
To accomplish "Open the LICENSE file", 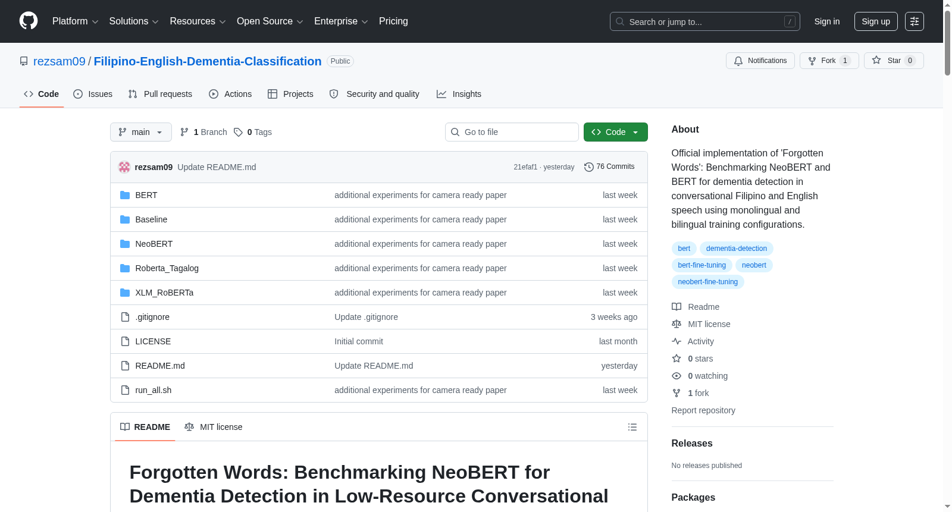I will [153, 341].
